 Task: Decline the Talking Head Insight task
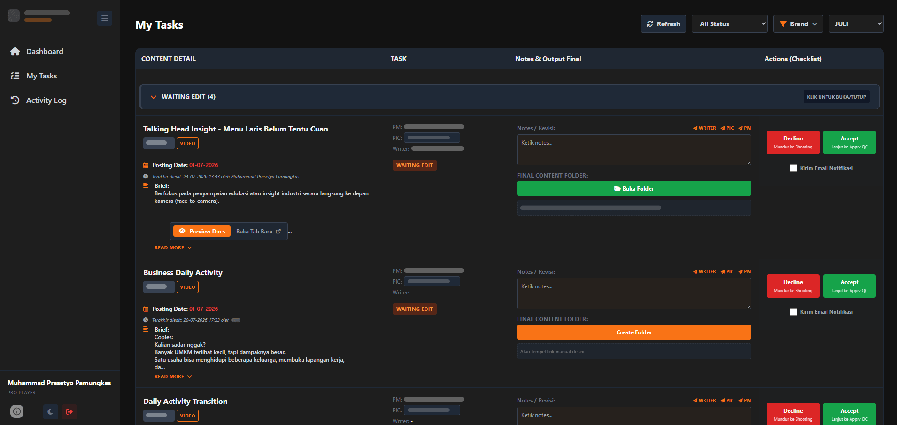(793, 142)
